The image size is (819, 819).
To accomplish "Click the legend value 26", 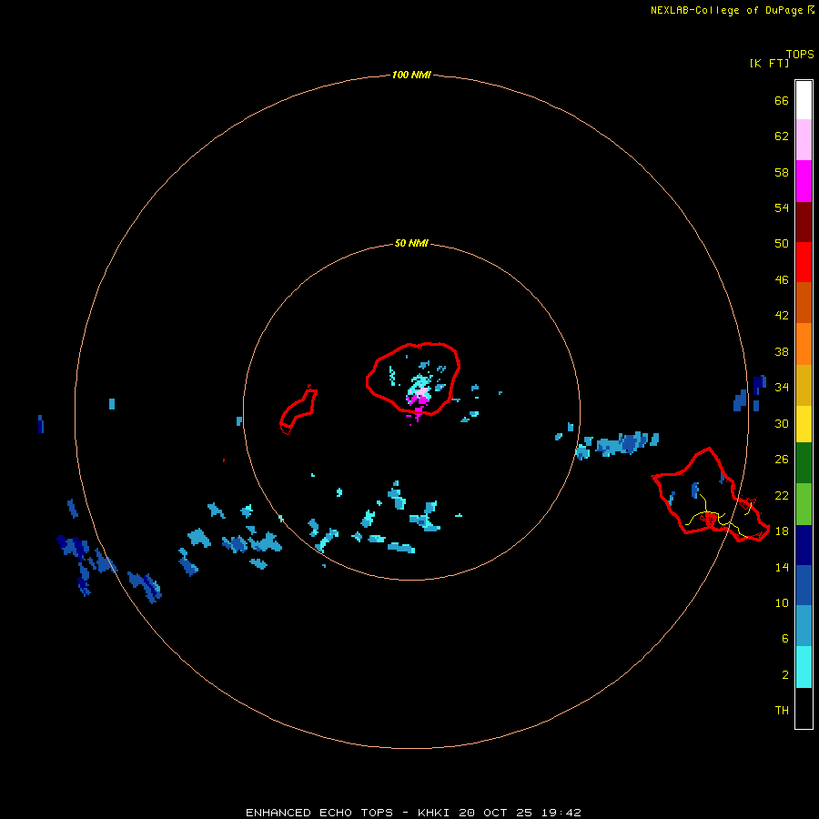I will point(782,460).
